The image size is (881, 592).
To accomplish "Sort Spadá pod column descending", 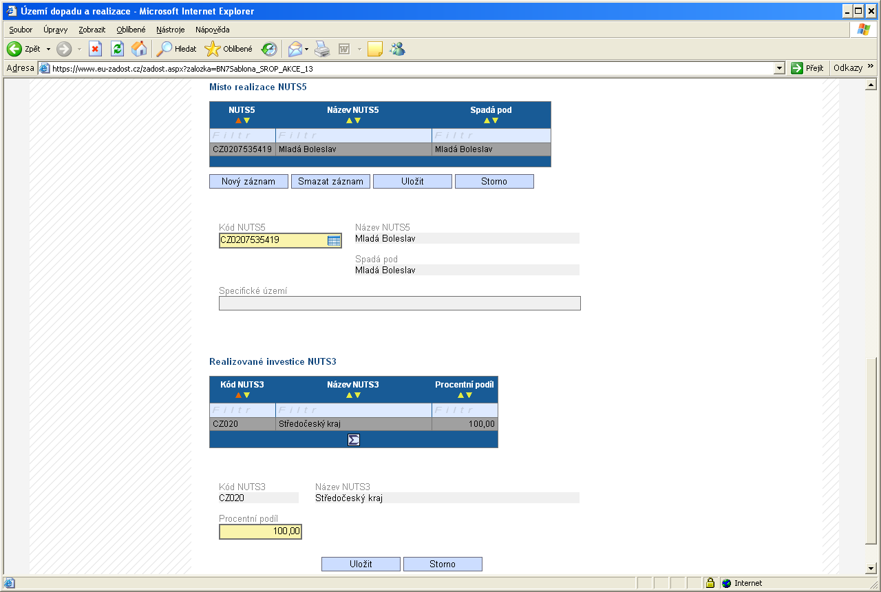I will [495, 120].
